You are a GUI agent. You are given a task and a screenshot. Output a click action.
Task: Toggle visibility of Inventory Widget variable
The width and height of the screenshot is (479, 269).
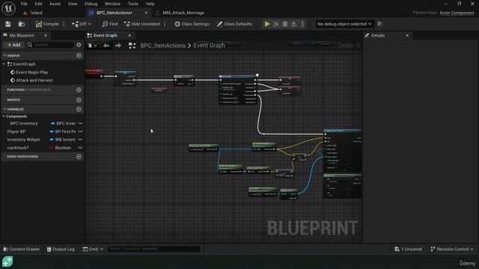point(80,140)
